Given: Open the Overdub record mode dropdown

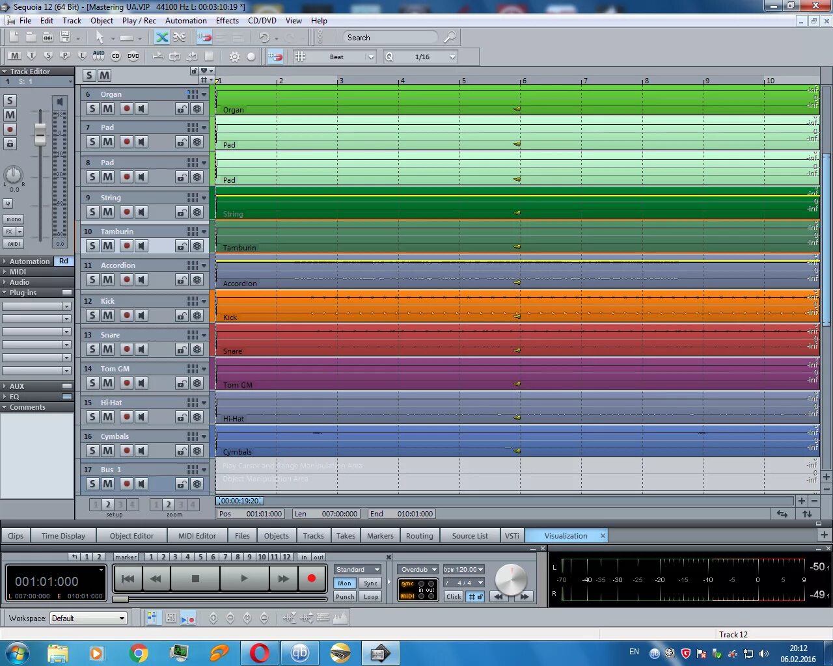Looking at the screenshot, I should click(x=418, y=569).
